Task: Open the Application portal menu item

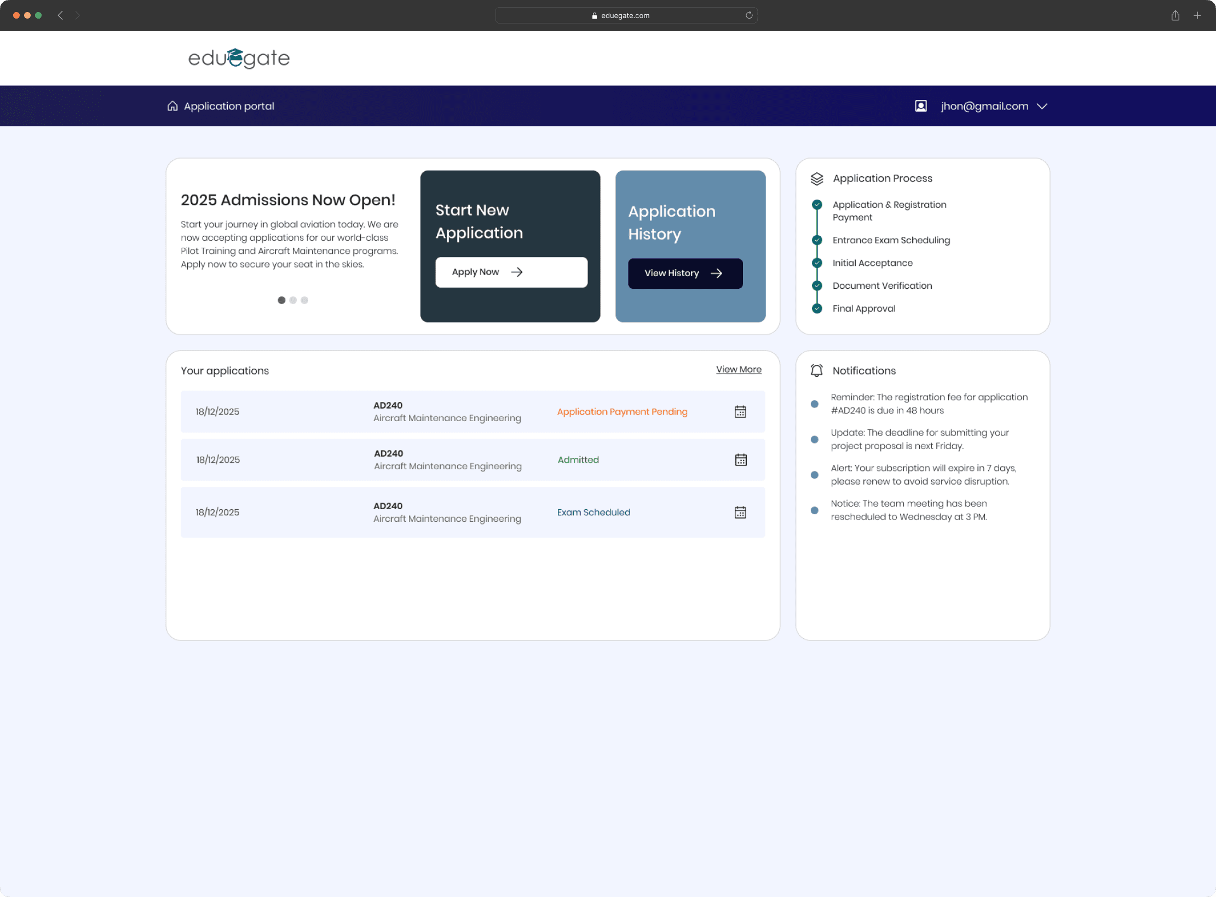Action: (x=228, y=106)
